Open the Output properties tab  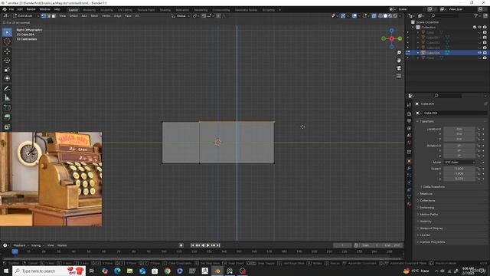tap(409, 121)
